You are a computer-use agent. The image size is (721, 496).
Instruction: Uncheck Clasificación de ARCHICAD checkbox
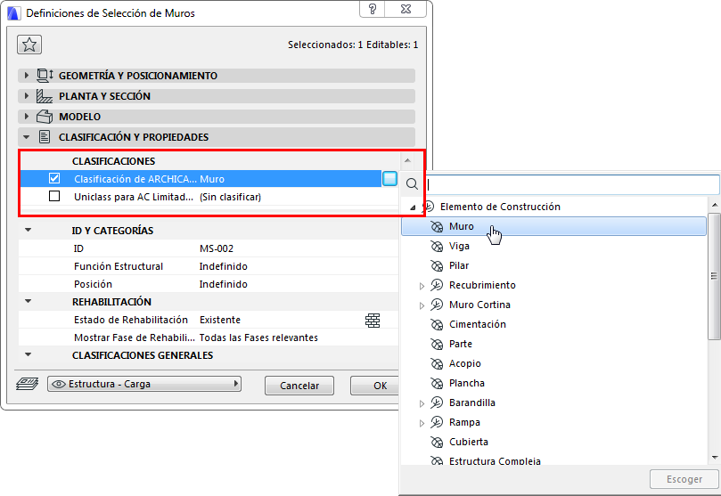click(x=54, y=178)
